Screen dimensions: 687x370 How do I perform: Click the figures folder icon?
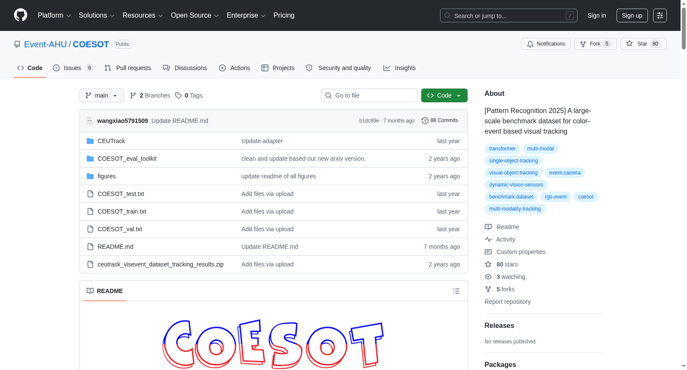(x=90, y=176)
